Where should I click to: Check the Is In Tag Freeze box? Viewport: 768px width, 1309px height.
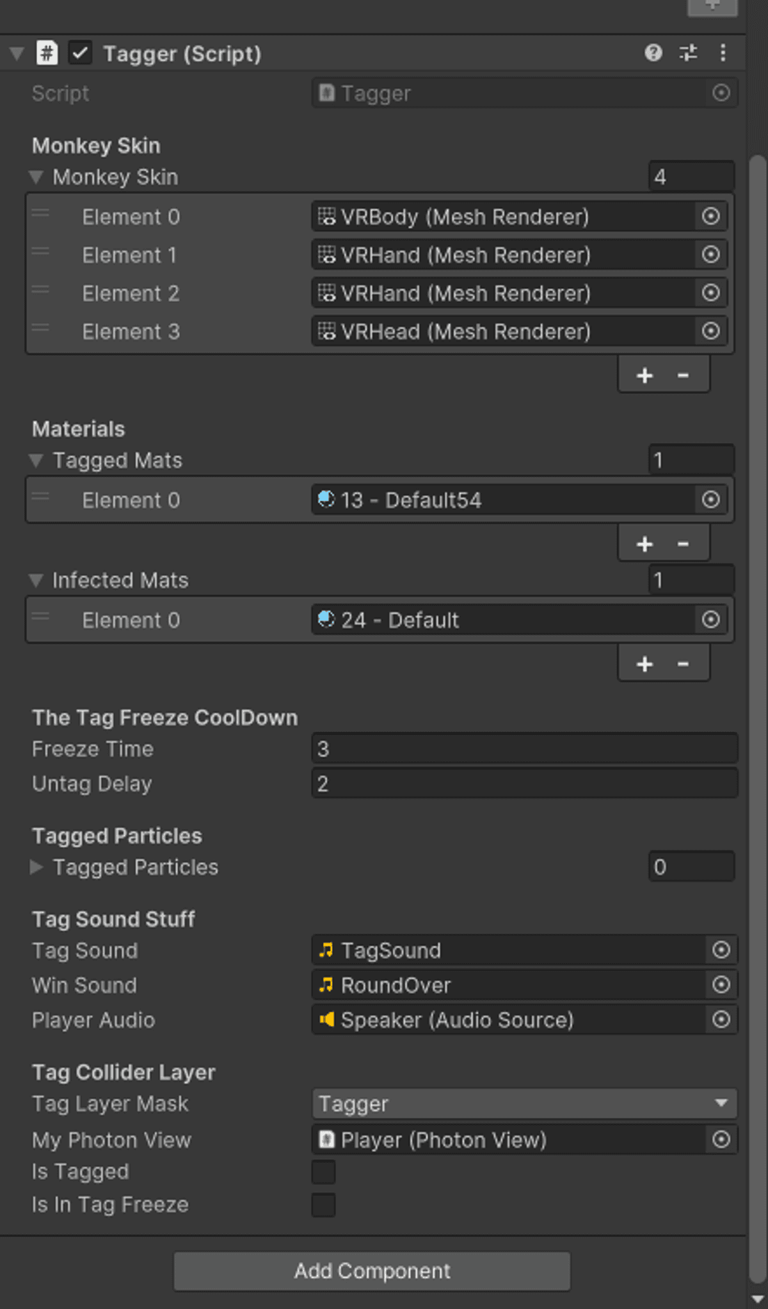[x=323, y=1205]
